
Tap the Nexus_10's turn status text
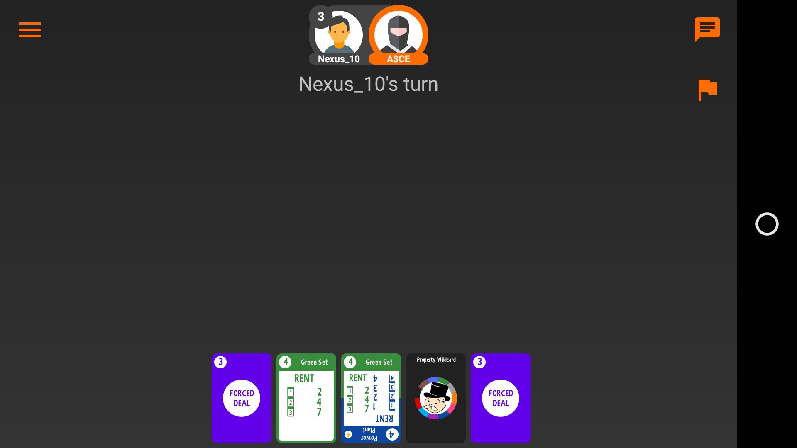coord(369,84)
